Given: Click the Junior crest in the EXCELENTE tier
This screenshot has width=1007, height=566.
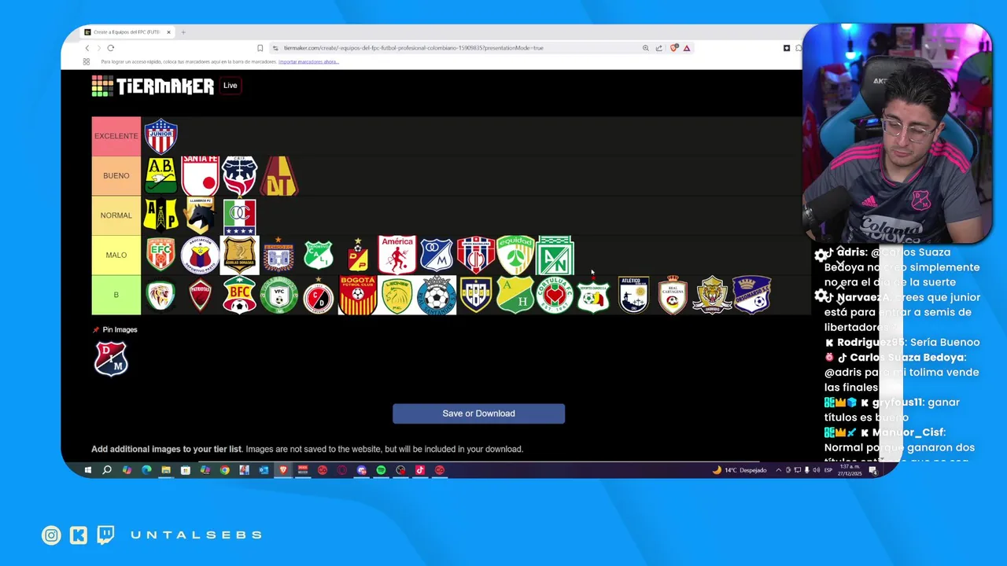Looking at the screenshot, I should 160,136.
